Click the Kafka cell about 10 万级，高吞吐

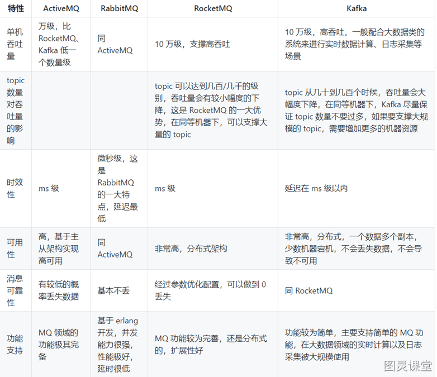click(357, 44)
